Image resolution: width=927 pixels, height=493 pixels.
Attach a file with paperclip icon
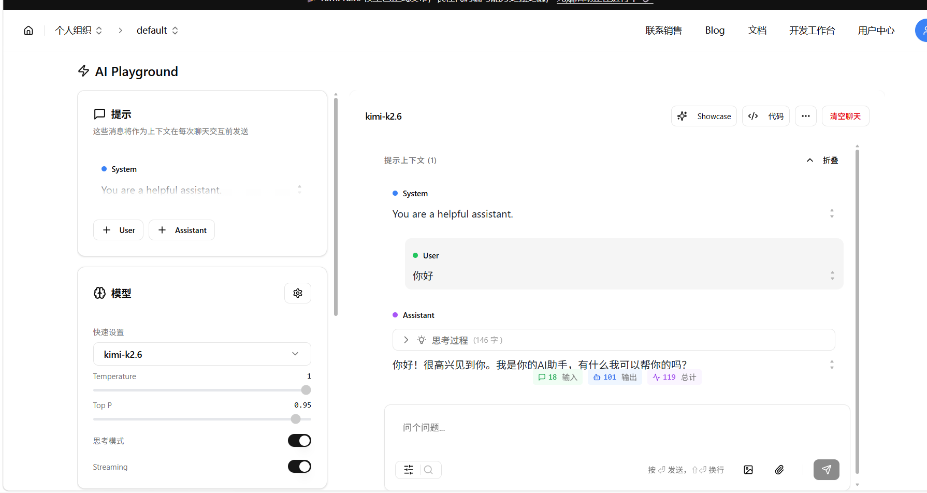tap(779, 470)
